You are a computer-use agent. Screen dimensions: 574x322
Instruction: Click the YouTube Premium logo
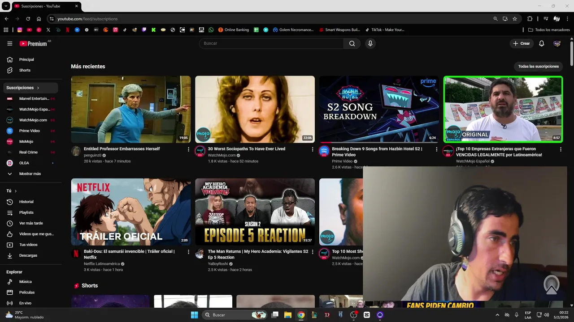pos(33,43)
